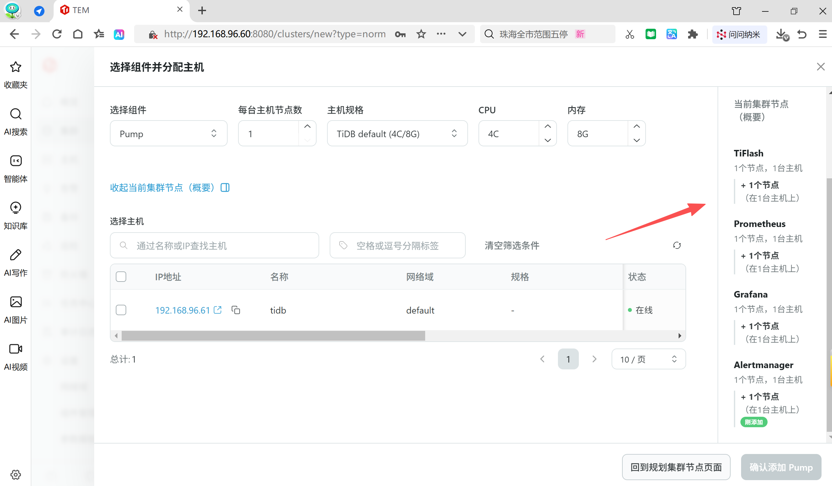Viewport: 832px width, 486px height.
Task: Open the 选择组件 Pump dropdown
Action: coord(168,134)
